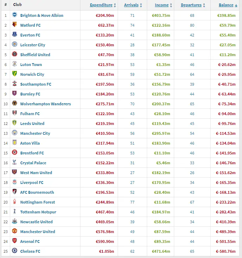Click the Everton FC crest icon

(15, 35)
